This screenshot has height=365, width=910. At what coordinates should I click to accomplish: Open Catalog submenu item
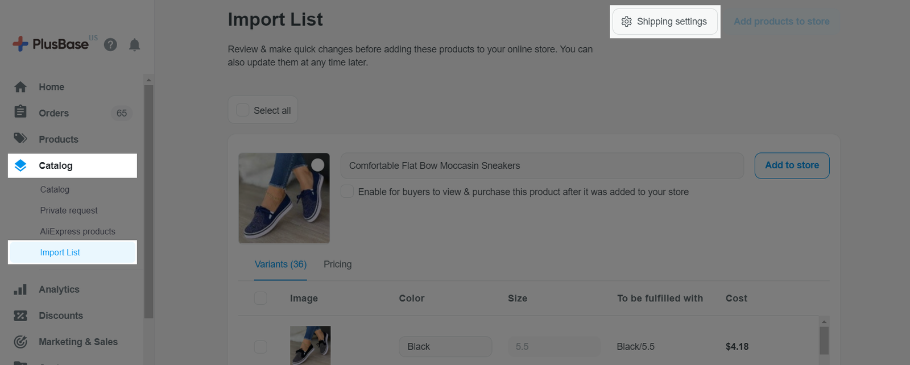click(x=55, y=189)
